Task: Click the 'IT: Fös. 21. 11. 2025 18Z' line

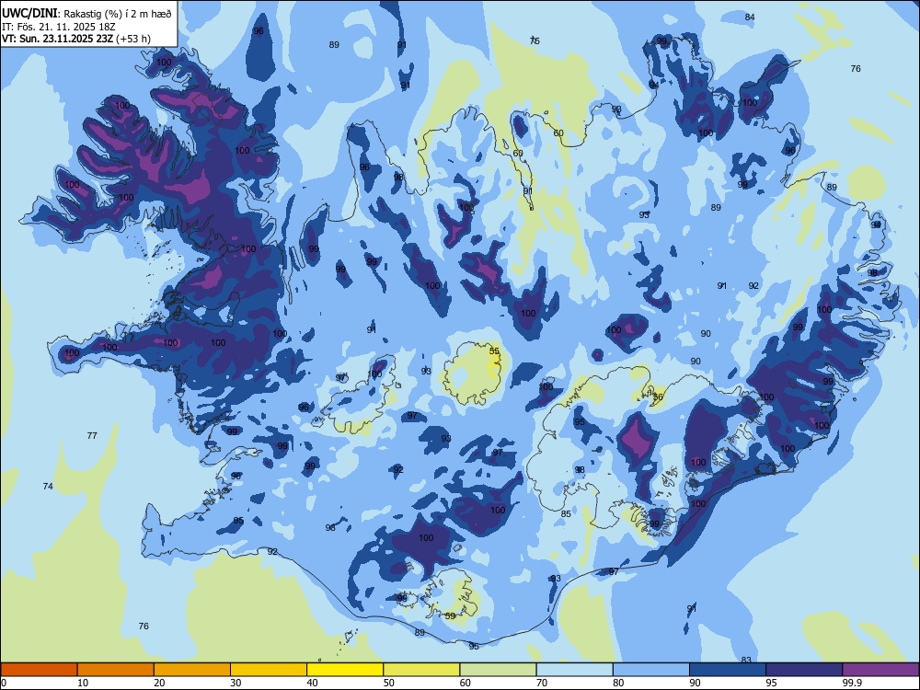Action: coord(59,27)
